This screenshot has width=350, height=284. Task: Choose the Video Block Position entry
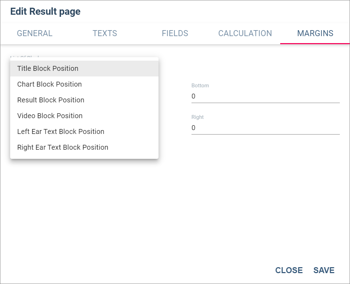pos(85,116)
